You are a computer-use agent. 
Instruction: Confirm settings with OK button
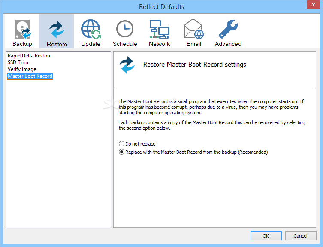[x=266, y=236]
